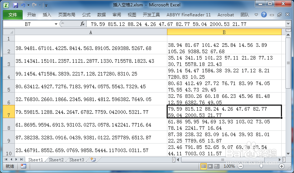294x173 pixels.
Task: Switch to Sheet1 tab
Action: pos(36,160)
